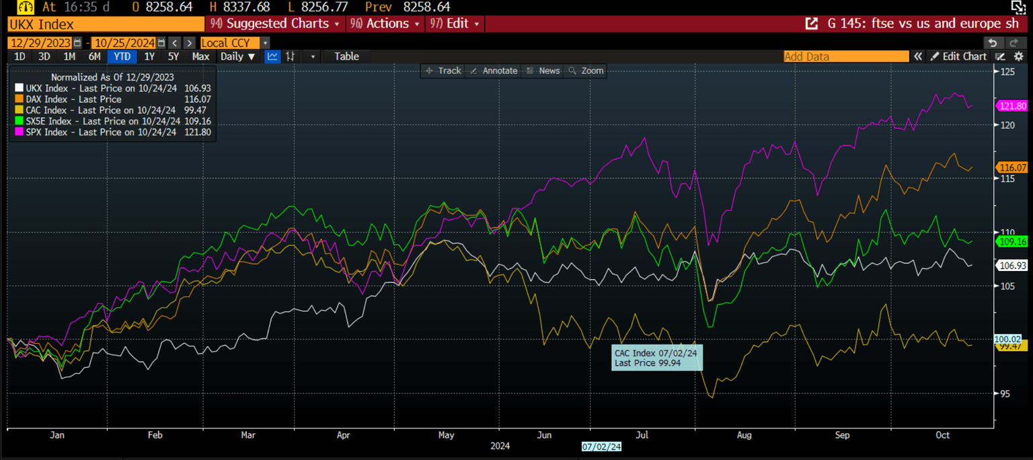Open start date calendar picker icon
Image resolution: width=1033 pixels, height=460 pixels.
pos(78,43)
